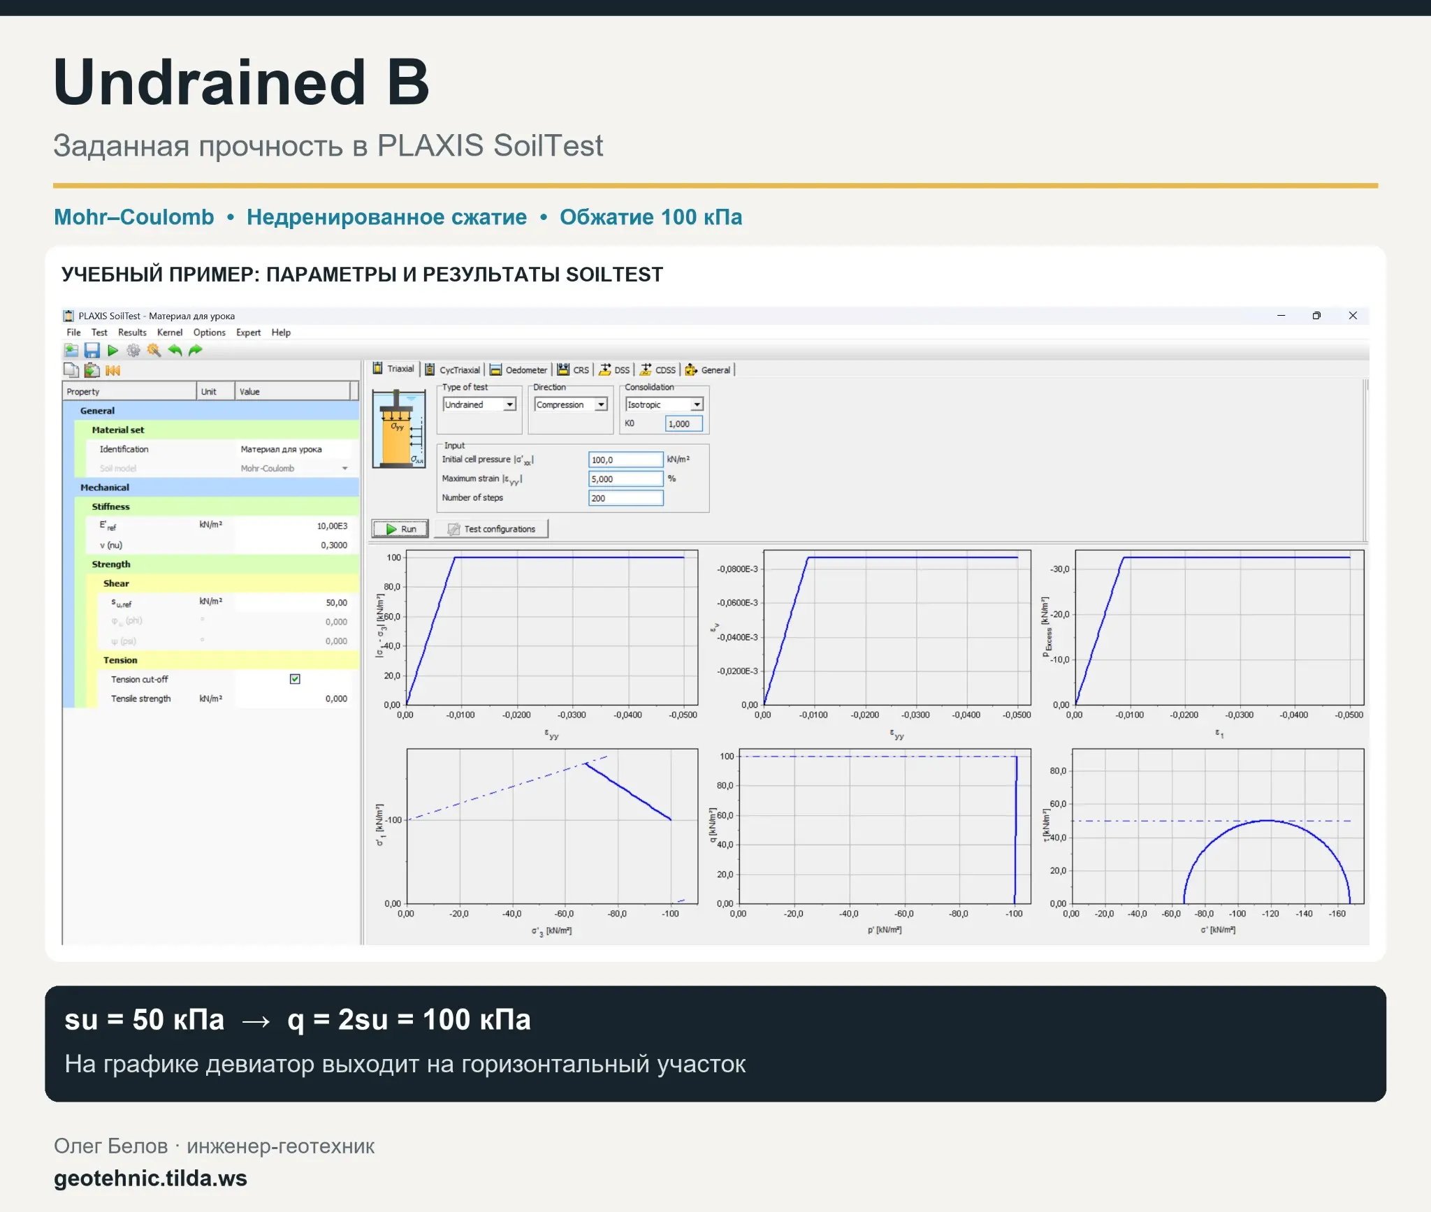The image size is (1431, 1212).
Task: Click the open file toolbar icon
Action: point(71,351)
